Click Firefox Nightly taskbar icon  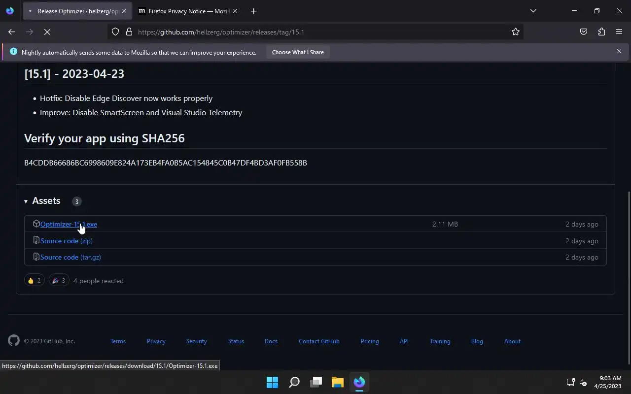[x=359, y=382]
